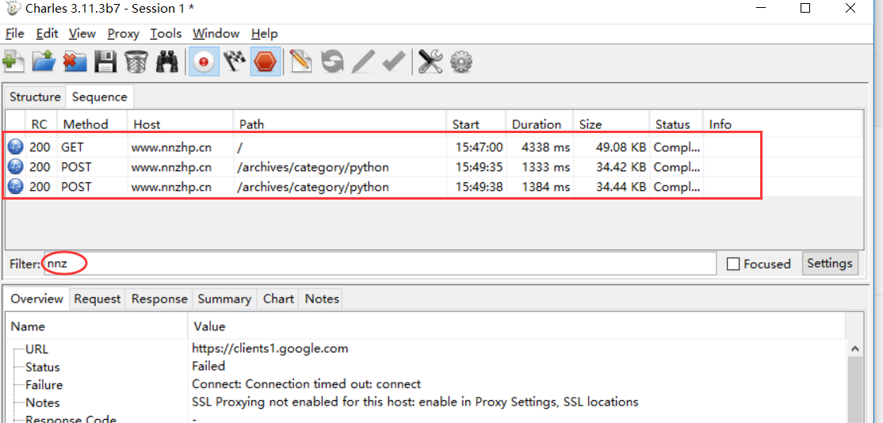
Task: Click the Repeat request refresh icon
Action: (332, 61)
